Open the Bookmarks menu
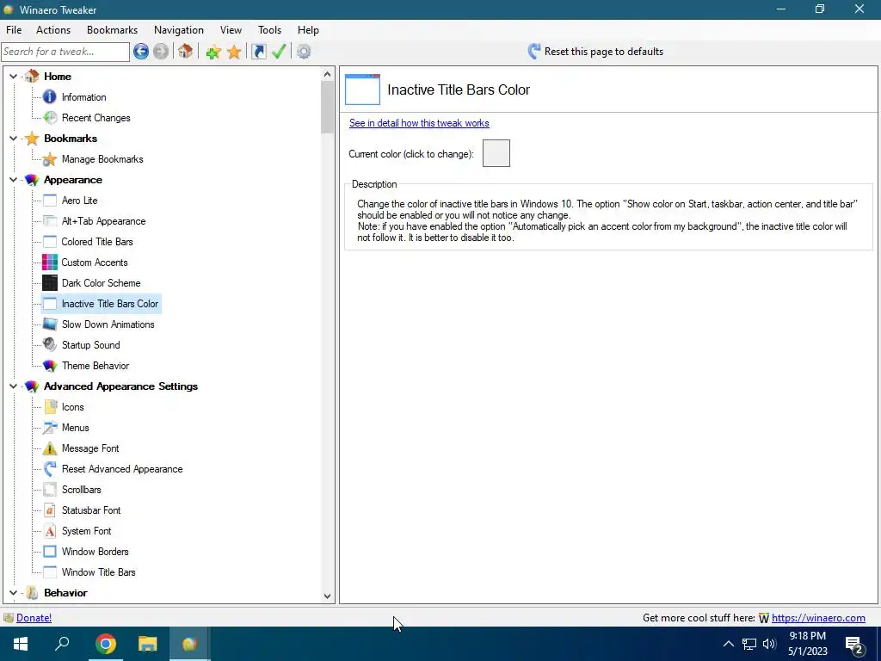 [x=113, y=30]
